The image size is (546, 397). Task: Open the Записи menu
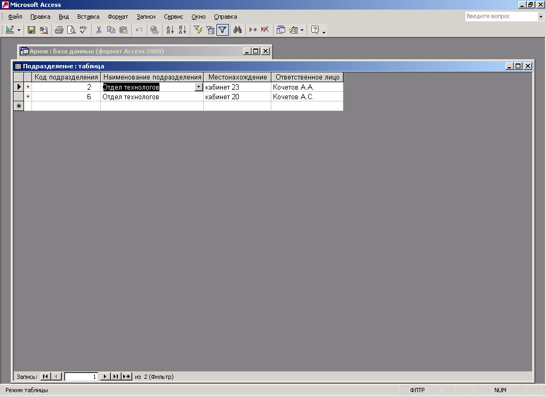pos(146,17)
